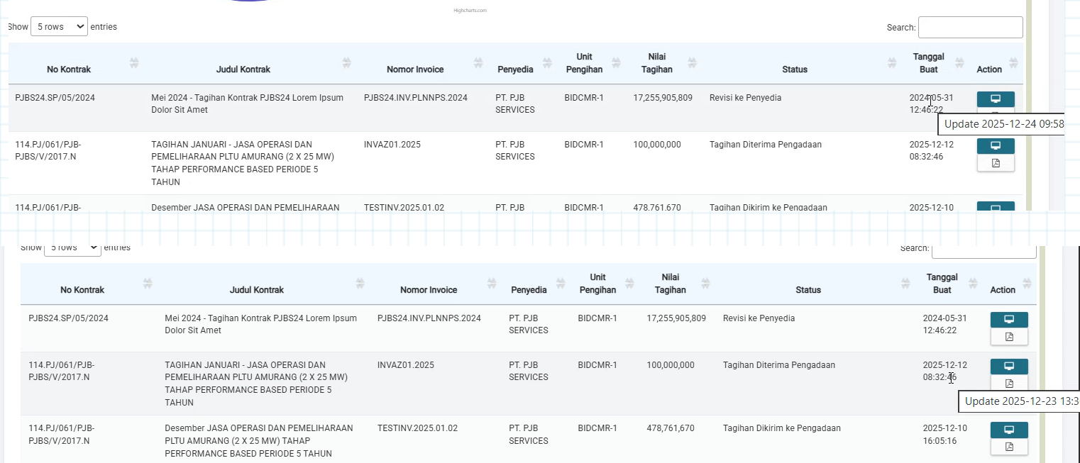The image size is (1080, 463).
Task: Click the Unit Pengihan column header in lower table
Action: (x=597, y=284)
